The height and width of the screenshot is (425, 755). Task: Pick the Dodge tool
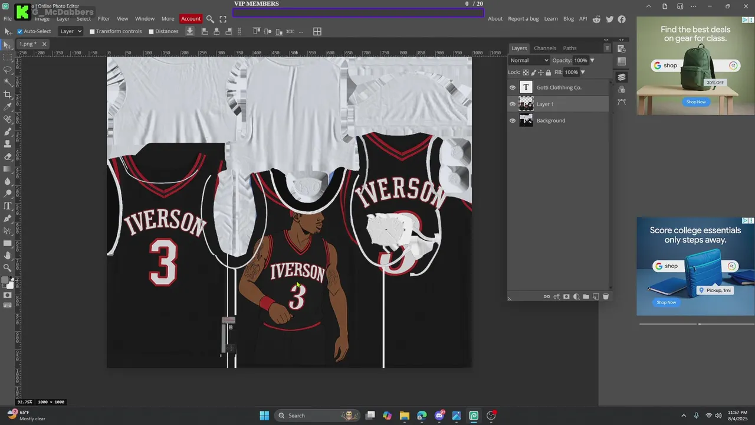coord(8,194)
